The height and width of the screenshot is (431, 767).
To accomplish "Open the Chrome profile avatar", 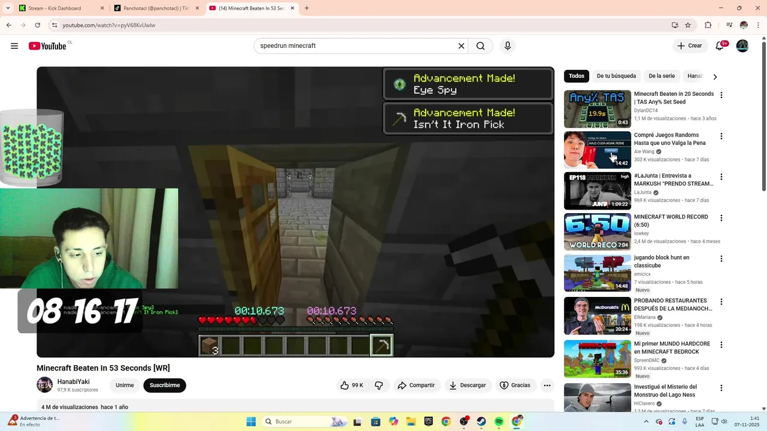I will [x=744, y=25].
